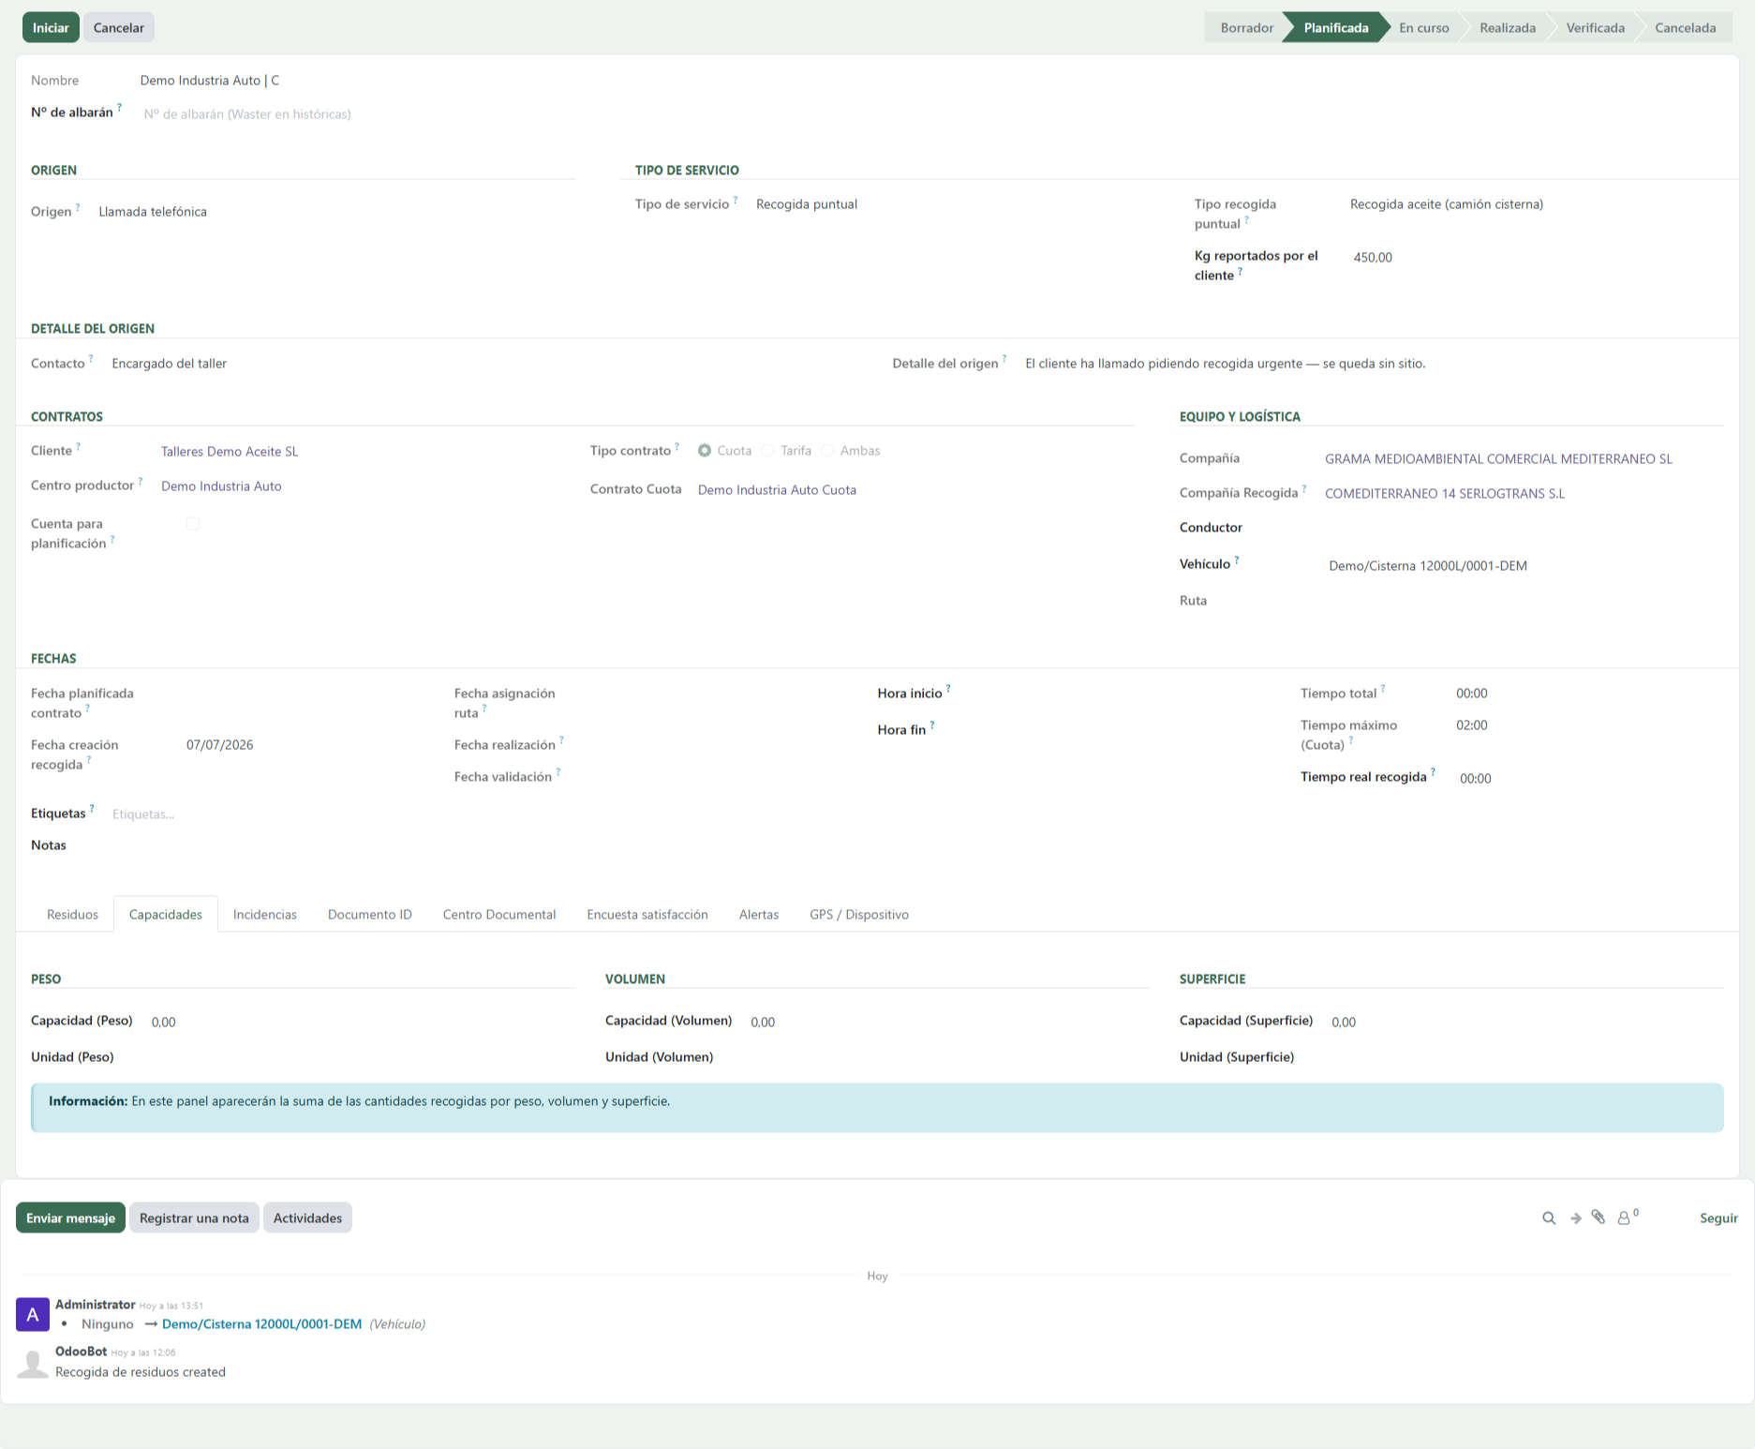Screen dimensions: 1755x1449
Task: Open the GPS / Dispositivo tab
Action: (x=859, y=915)
